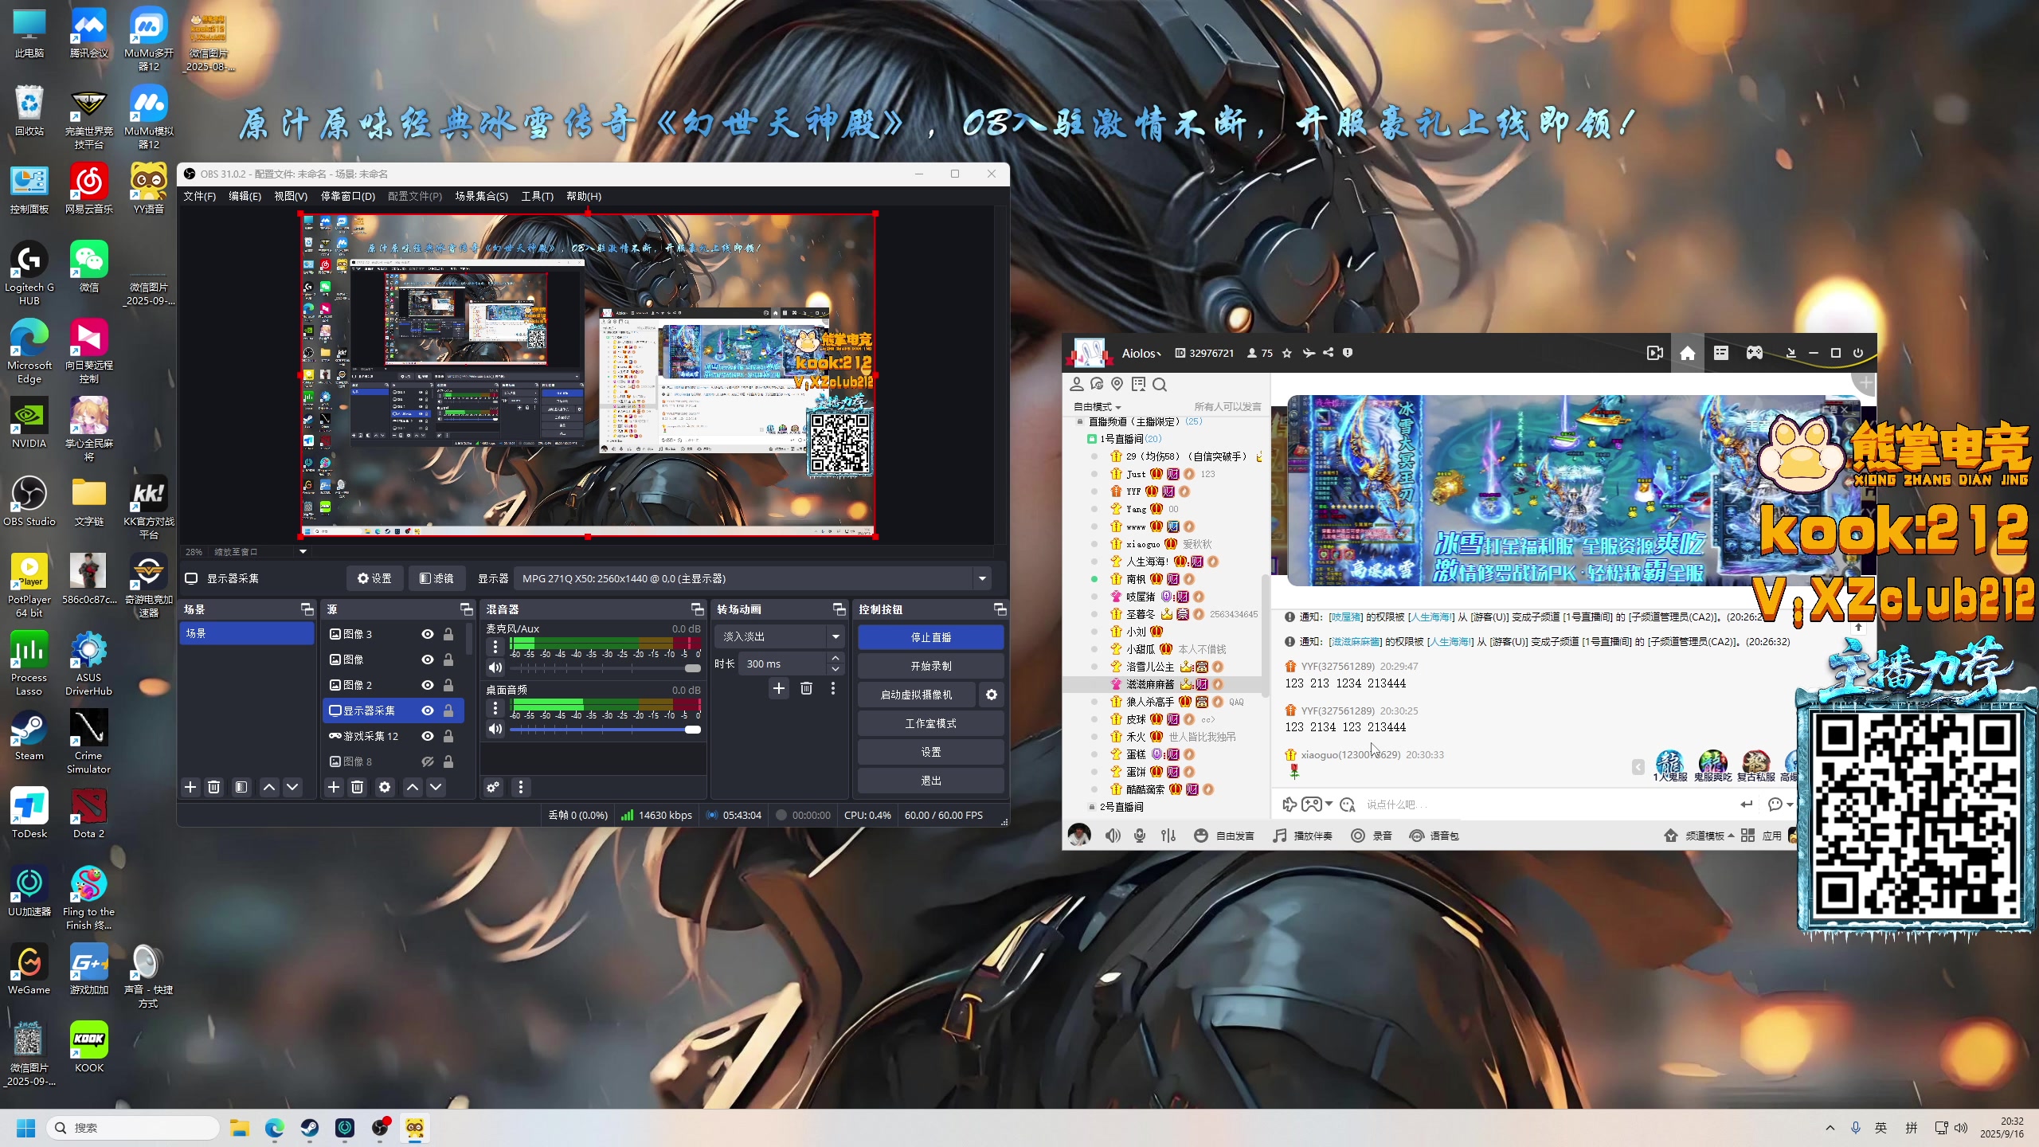This screenshot has width=2039, height=1147.
Task: Open source 滤镜 button above panels
Action: [x=436, y=578]
